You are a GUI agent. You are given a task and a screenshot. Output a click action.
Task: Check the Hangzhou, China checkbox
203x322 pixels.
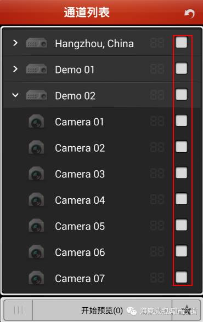pos(181,42)
